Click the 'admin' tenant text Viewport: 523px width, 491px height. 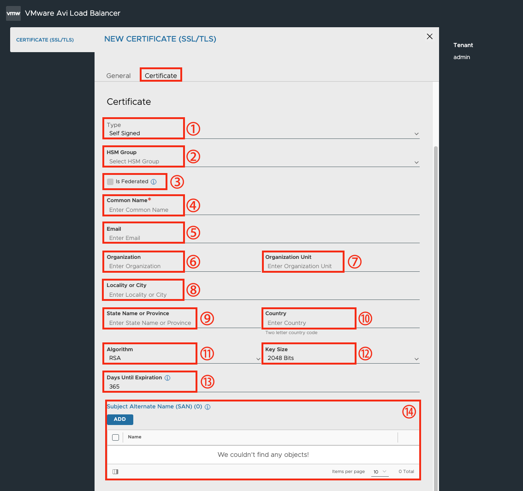[462, 57]
